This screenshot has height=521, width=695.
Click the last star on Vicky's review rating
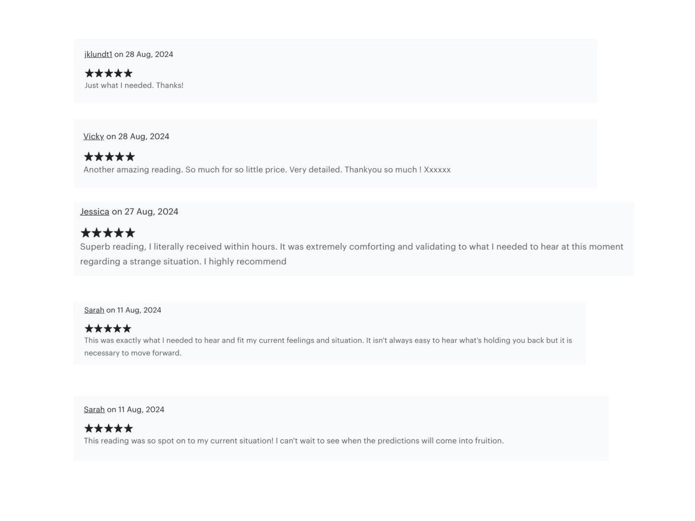coord(130,157)
